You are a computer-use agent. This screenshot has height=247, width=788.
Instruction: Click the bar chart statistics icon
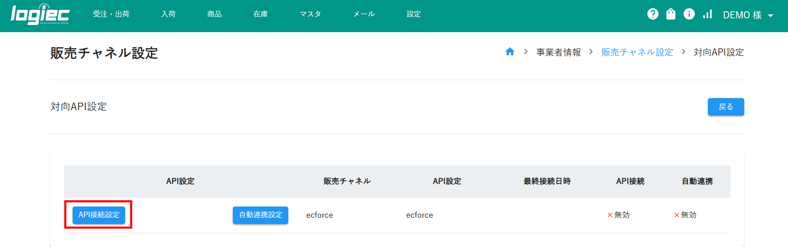(x=707, y=14)
